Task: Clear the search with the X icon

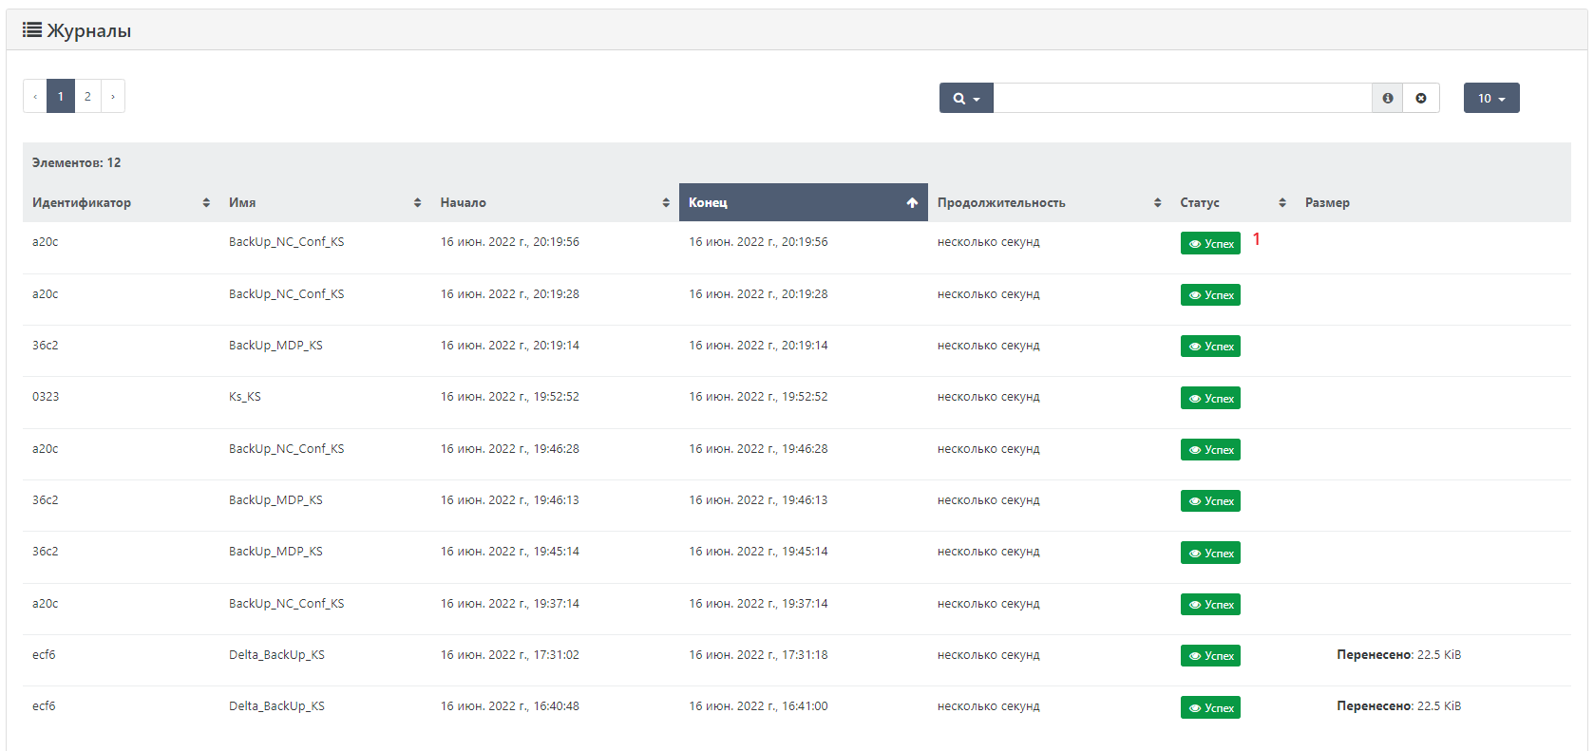Action: pos(1421,98)
